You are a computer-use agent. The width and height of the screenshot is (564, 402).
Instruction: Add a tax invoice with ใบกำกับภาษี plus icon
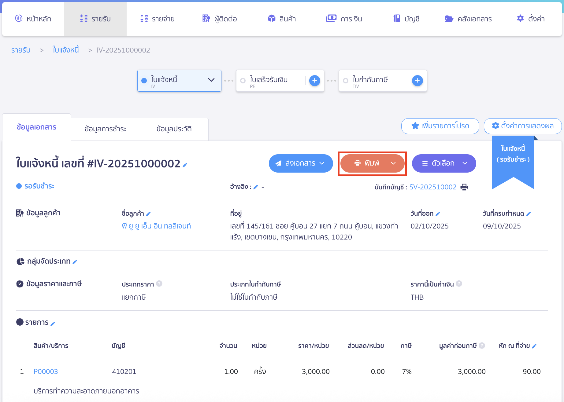pos(417,81)
